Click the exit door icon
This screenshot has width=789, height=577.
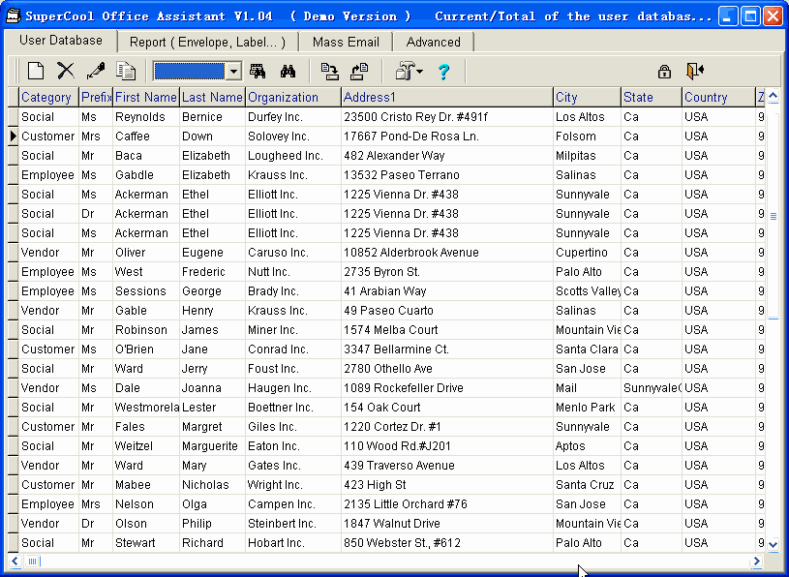(x=694, y=71)
